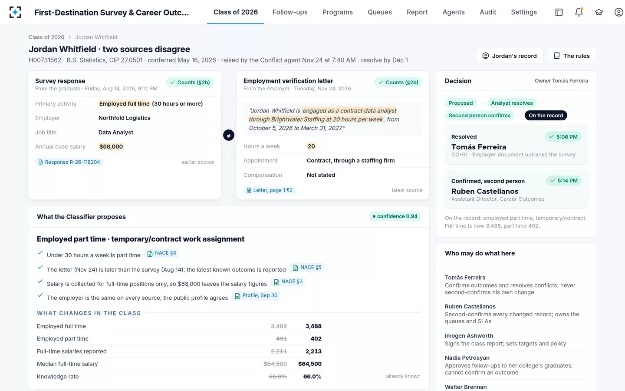
Task: Open Jordan's record
Action: click(510, 56)
